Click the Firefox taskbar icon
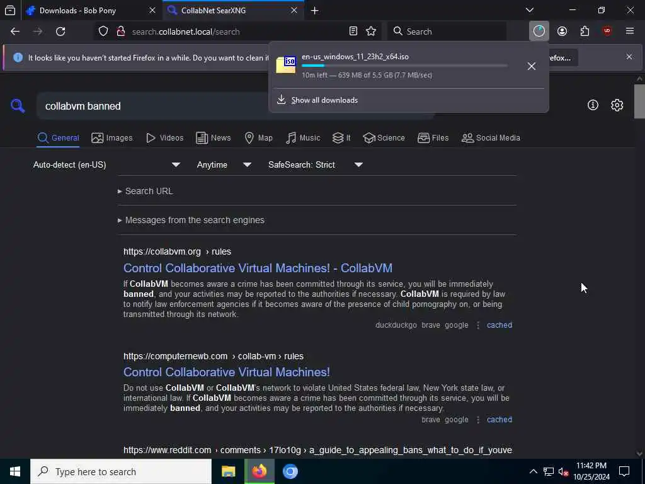This screenshot has height=484, width=645. click(259, 471)
